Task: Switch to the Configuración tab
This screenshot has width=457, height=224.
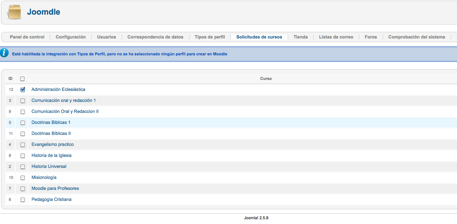Action: 71,37
